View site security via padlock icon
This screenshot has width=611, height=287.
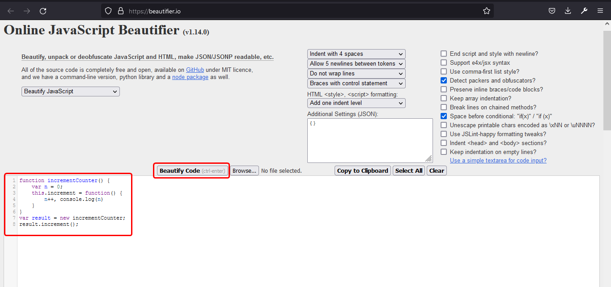click(120, 11)
